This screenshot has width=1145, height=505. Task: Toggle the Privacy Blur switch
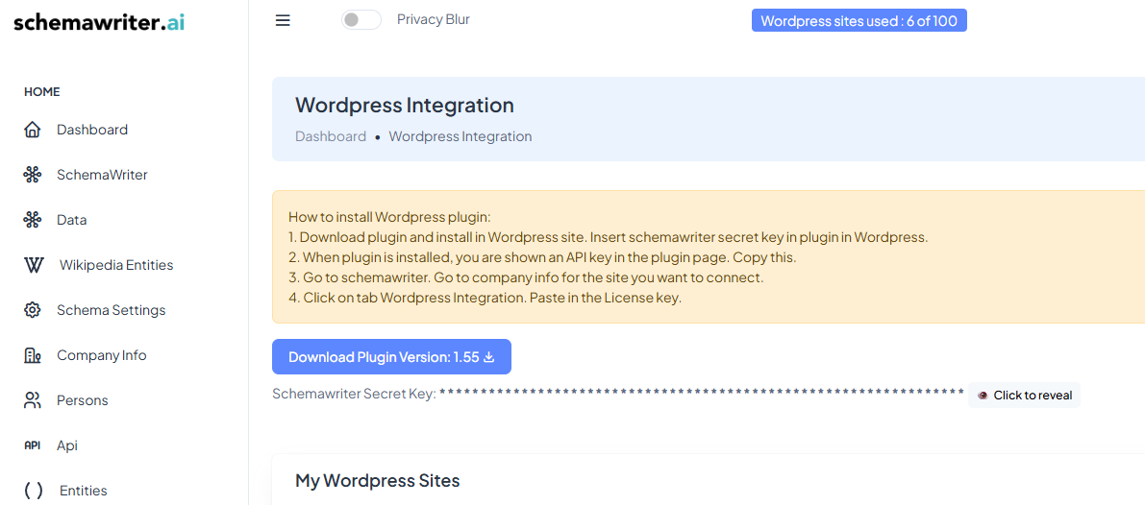pyautogui.click(x=361, y=19)
